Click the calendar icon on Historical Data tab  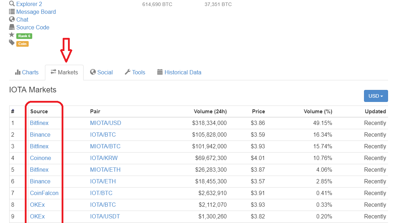[160, 72]
